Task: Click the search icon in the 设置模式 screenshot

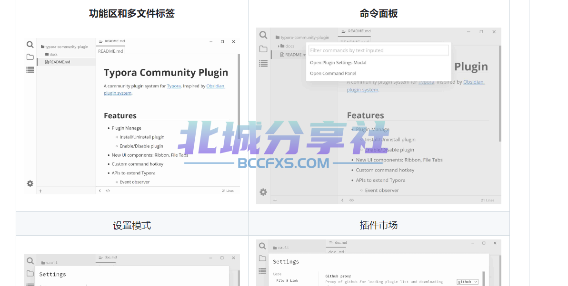Action: click(x=30, y=261)
